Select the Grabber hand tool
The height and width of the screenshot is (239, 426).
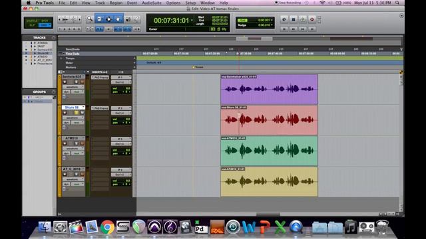pyautogui.click(x=118, y=19)
